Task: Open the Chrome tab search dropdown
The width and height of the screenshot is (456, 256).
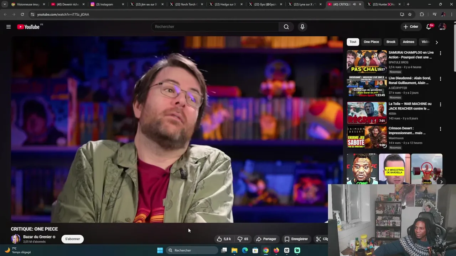Action: [5, 4]
